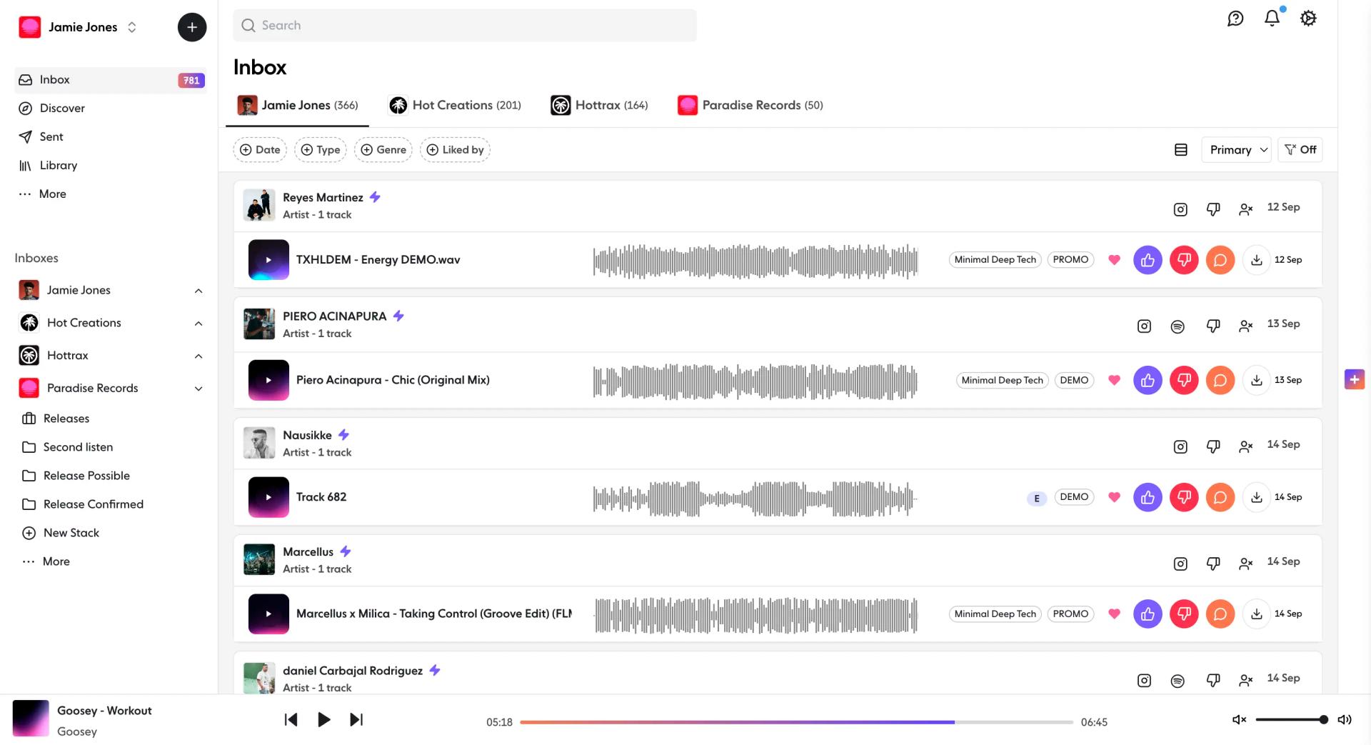Open Type filter chip
Screen dimensions: 1371x745
[321, 150]
